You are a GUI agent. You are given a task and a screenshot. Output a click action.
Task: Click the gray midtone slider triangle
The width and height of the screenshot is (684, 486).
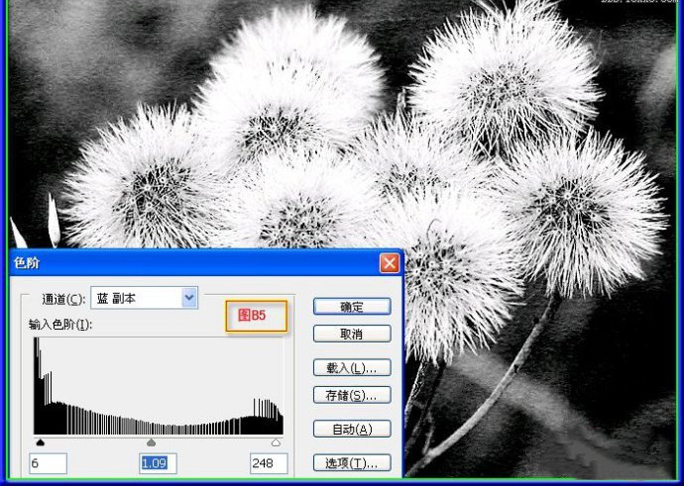151,442
